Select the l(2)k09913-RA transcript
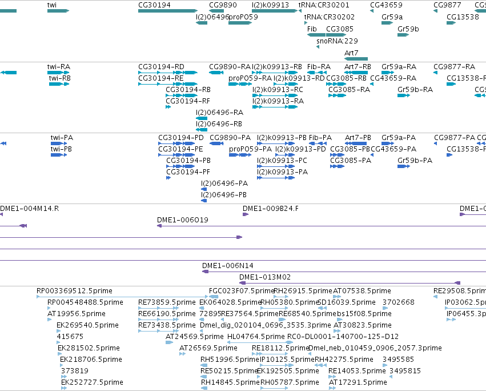Viewport: 486px width, 391px height. (275, 107)
